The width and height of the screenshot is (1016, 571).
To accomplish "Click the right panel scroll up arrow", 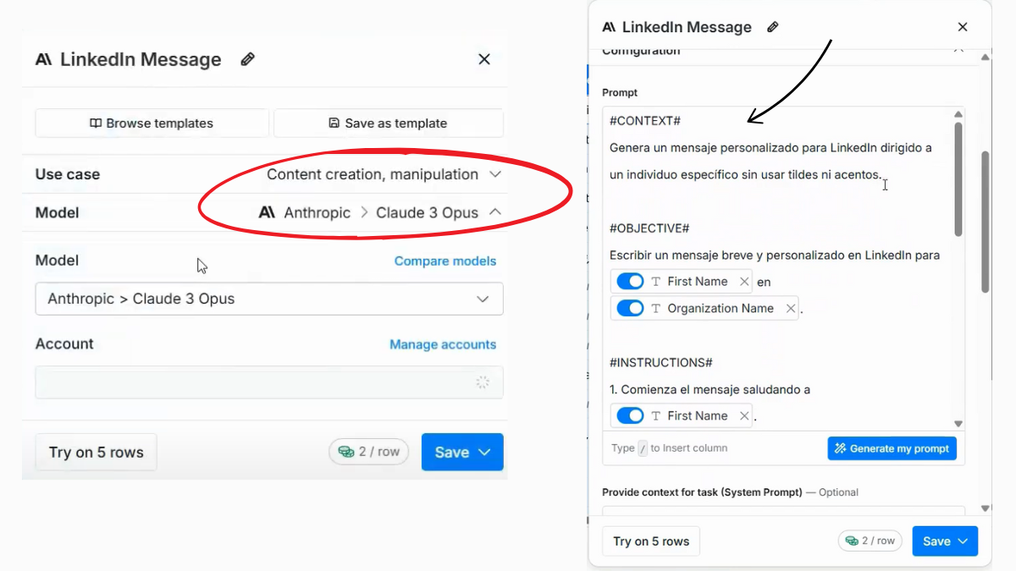I will point(986,58).
